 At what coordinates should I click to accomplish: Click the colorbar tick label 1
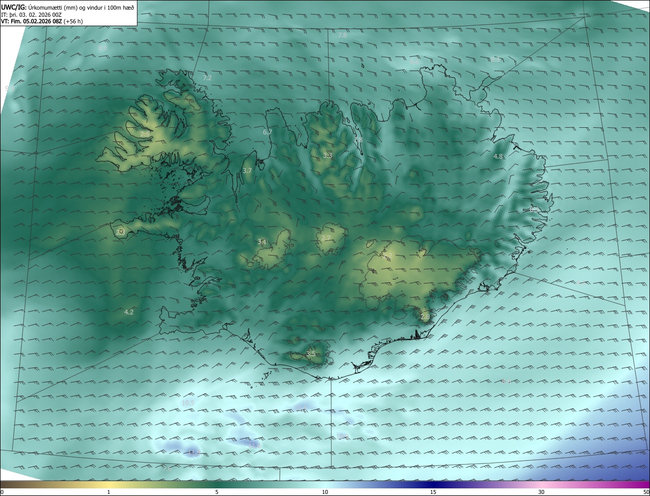(x=109, y=492)
